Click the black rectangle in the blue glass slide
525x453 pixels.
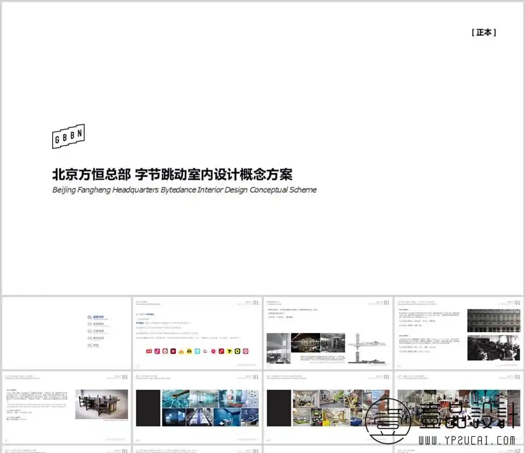tap(148, 408)
